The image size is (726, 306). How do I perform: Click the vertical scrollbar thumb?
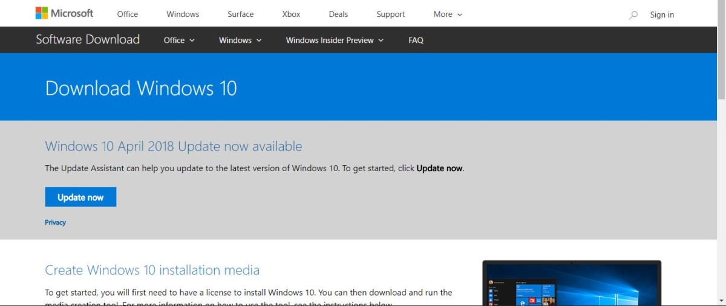(x=721, y=50)
